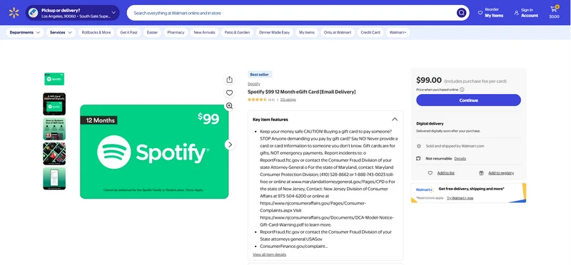571x265 pixels.
Task: Click the Spotify brand link
Action: pyautogui.click(x=254, y=83)
